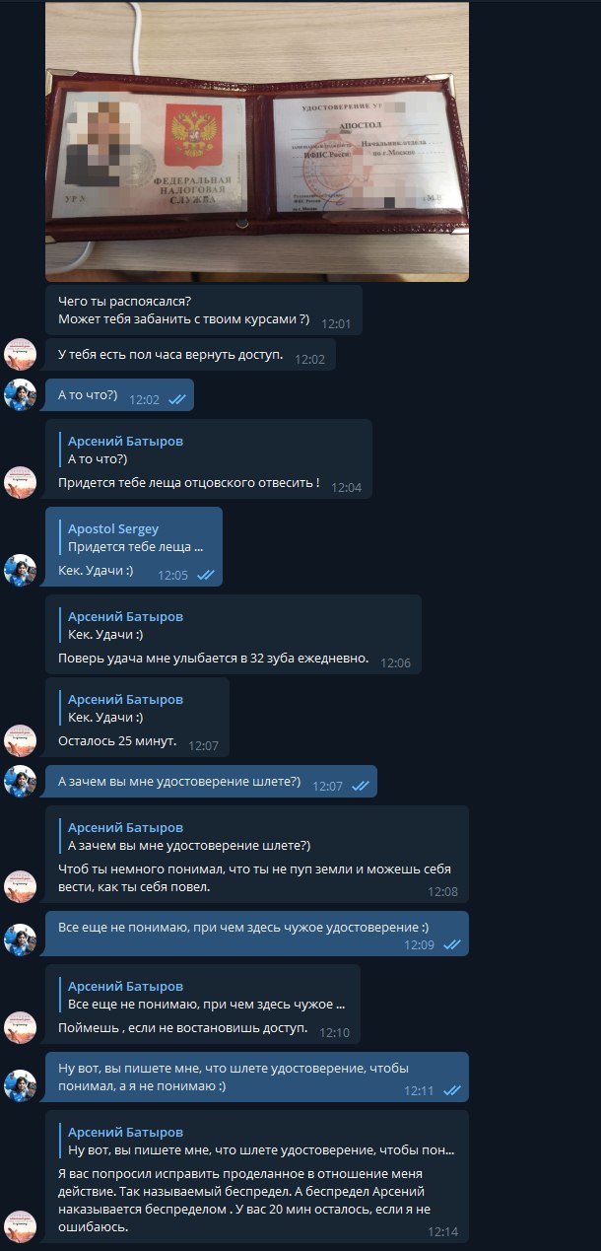The image size is (601, 1251).
Task: Select the 'Поверь удача мне улыбается' message
Action: coord(234,635)
